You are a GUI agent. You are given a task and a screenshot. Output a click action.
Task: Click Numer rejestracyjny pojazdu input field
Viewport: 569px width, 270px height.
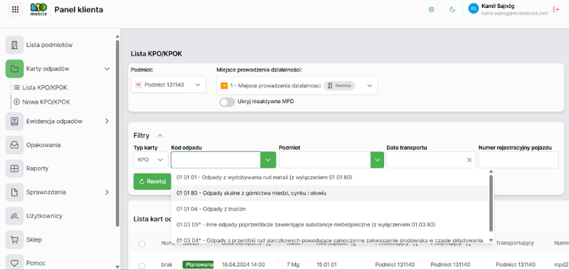pos(519,160)
